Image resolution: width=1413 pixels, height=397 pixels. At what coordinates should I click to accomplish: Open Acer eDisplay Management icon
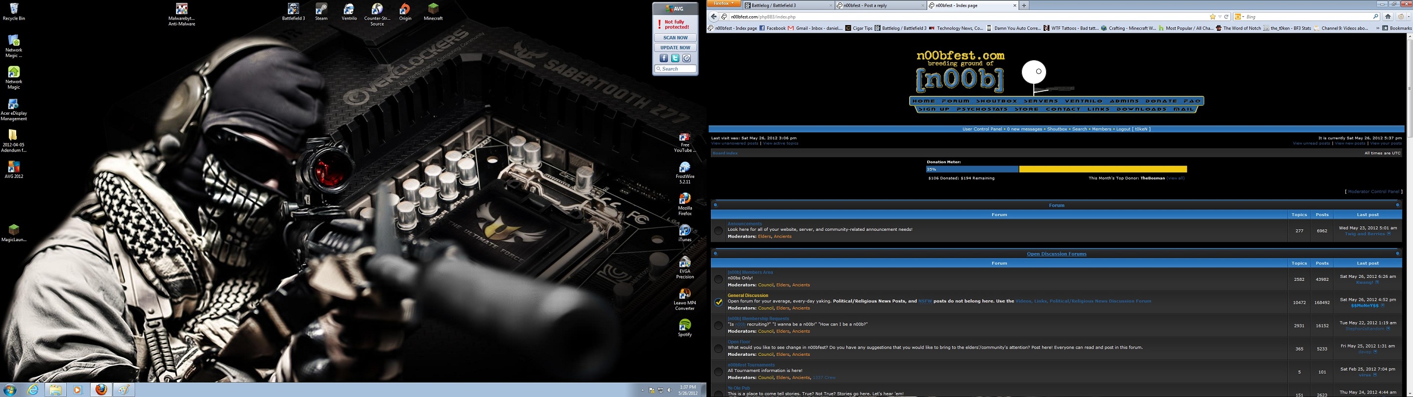pos(14,110)
